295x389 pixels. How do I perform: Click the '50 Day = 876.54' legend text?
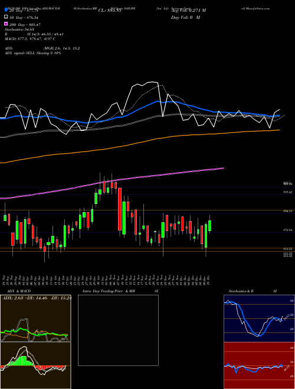[24, 17]
